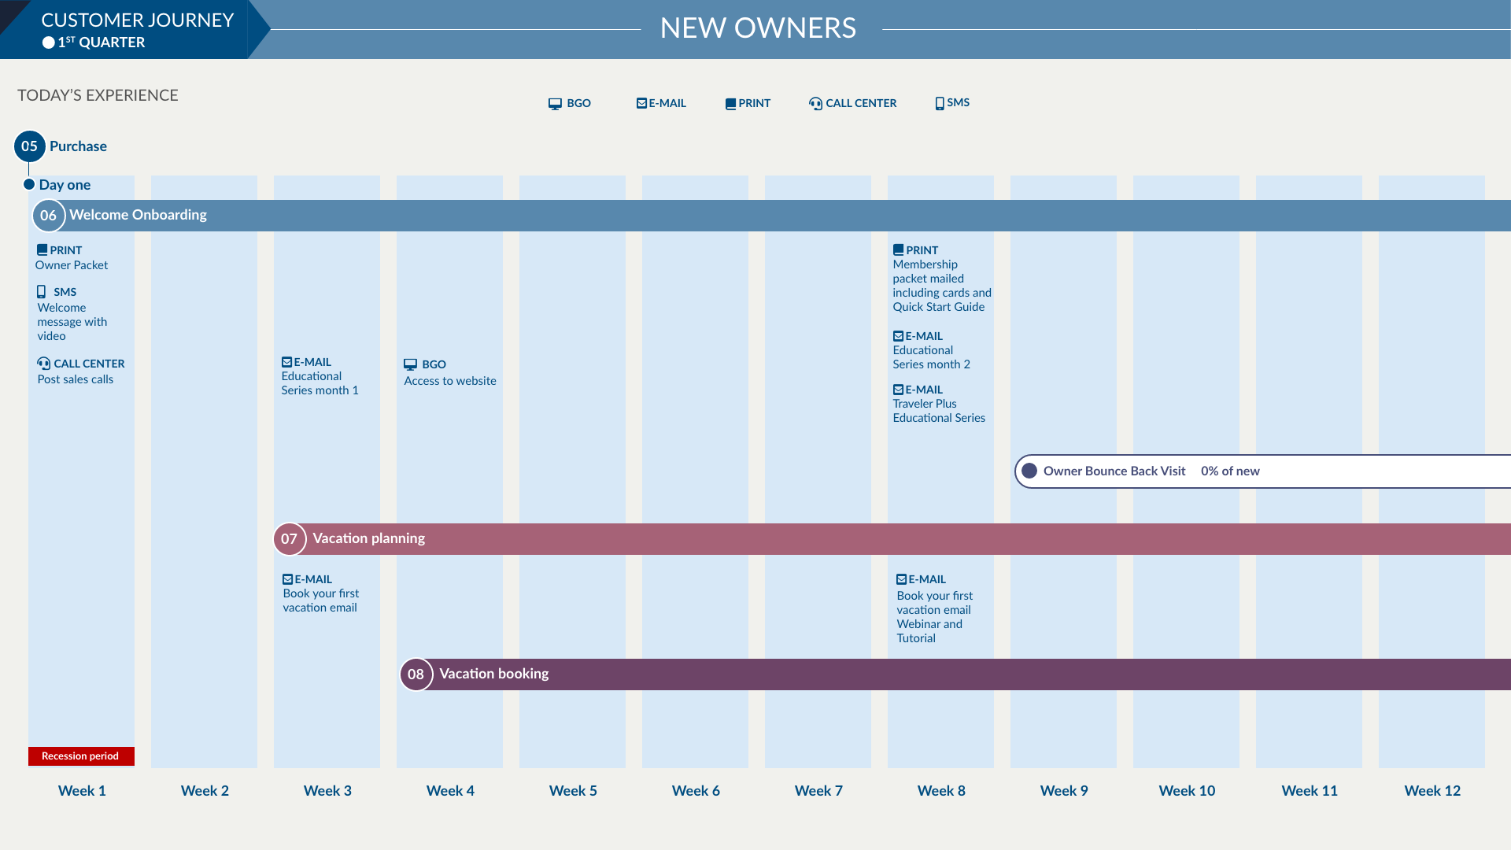This screenshot has width=1511, height=850.
Task: Click the phone icon beside Welcome message with video
Action: pos(41,291)
